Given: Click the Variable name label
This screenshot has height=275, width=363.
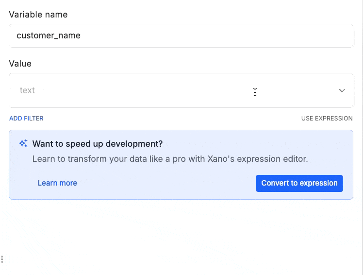Looking at the screenshot, I should point(38,15).
